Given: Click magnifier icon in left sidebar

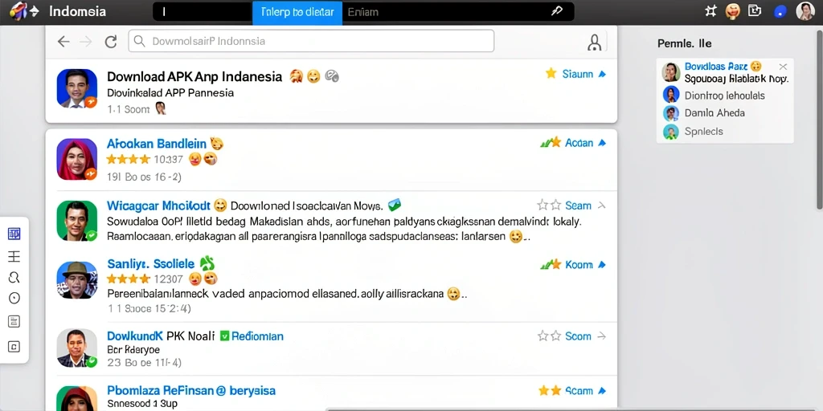Looking at the screenshot, I should tap(14, 277).
